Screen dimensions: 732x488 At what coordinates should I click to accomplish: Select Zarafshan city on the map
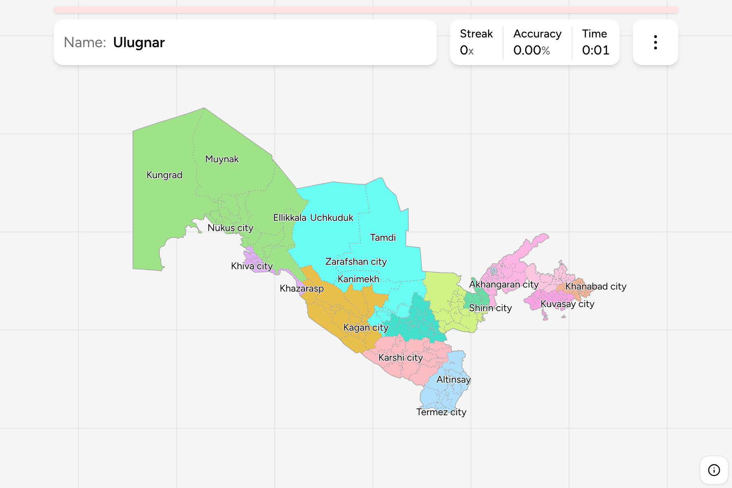tap(356, 261)
